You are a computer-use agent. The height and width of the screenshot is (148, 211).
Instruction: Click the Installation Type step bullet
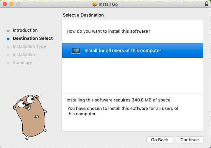pos(8,47)
